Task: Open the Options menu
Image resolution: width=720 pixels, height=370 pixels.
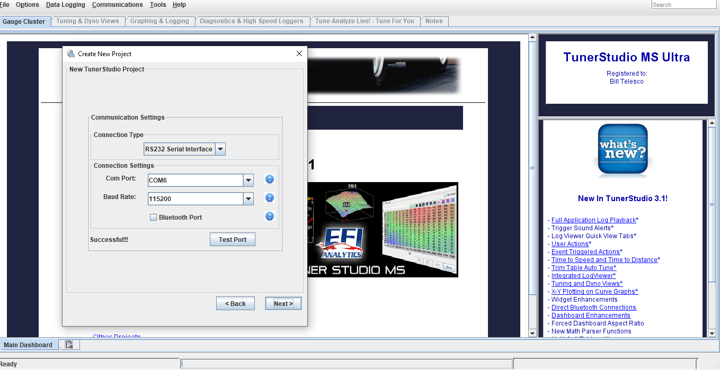Action: pos(28,5)
